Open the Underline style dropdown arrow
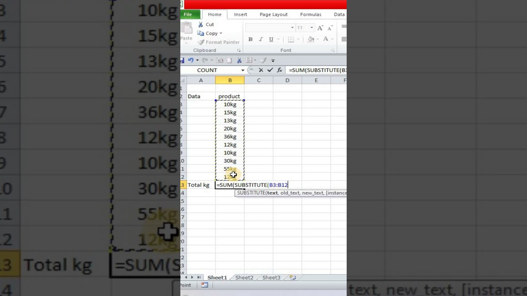The image size is (527, 296). [278, 39]
